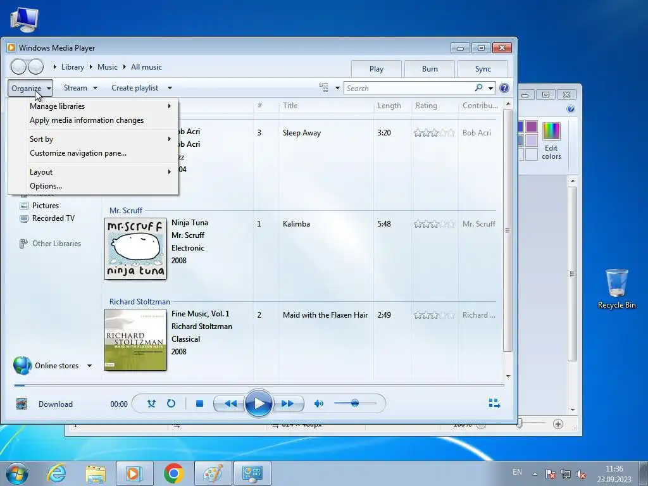Open the Layout submenu
The image size is (648, 486).
click(x=94, y=172)
